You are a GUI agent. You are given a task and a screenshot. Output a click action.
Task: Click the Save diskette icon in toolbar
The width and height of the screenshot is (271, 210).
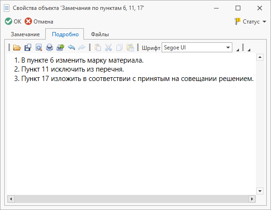coord(28,47)
